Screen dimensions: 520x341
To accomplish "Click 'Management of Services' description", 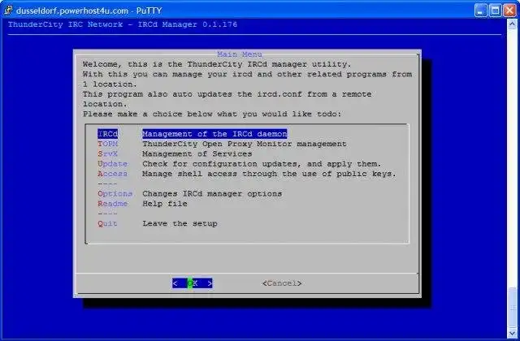I will 197,153.
